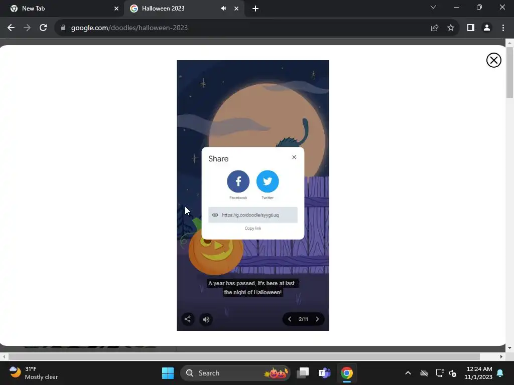Viewport: 514px width, 385px height.
Task: Open Task View from the taskbar
Action: click(303, 373)
